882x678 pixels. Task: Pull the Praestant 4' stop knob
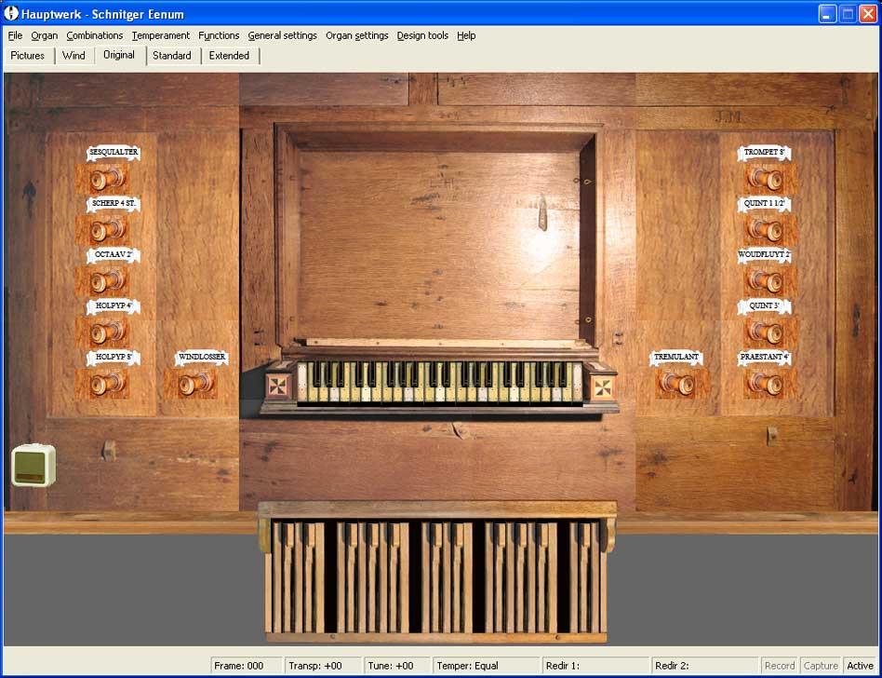766,383
